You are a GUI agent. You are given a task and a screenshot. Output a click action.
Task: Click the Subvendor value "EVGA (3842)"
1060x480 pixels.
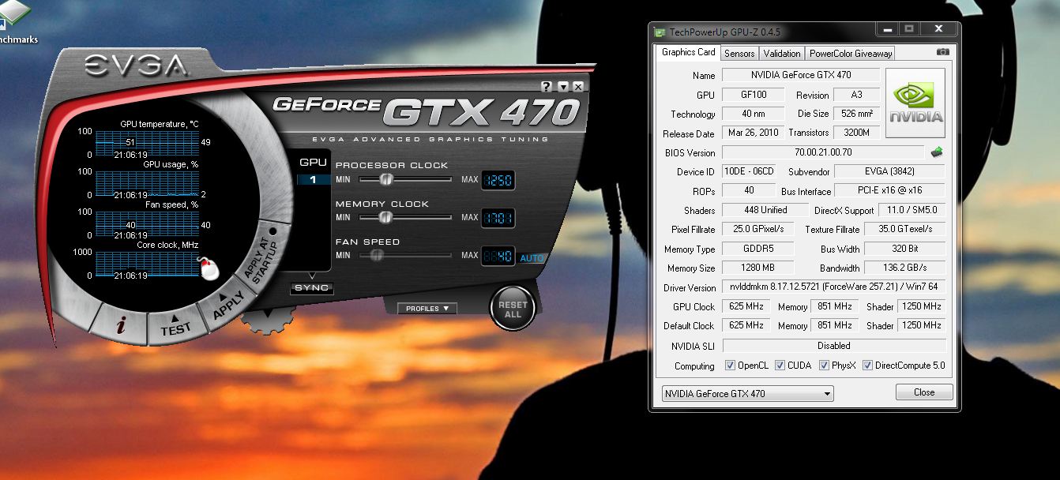point(889,171)
